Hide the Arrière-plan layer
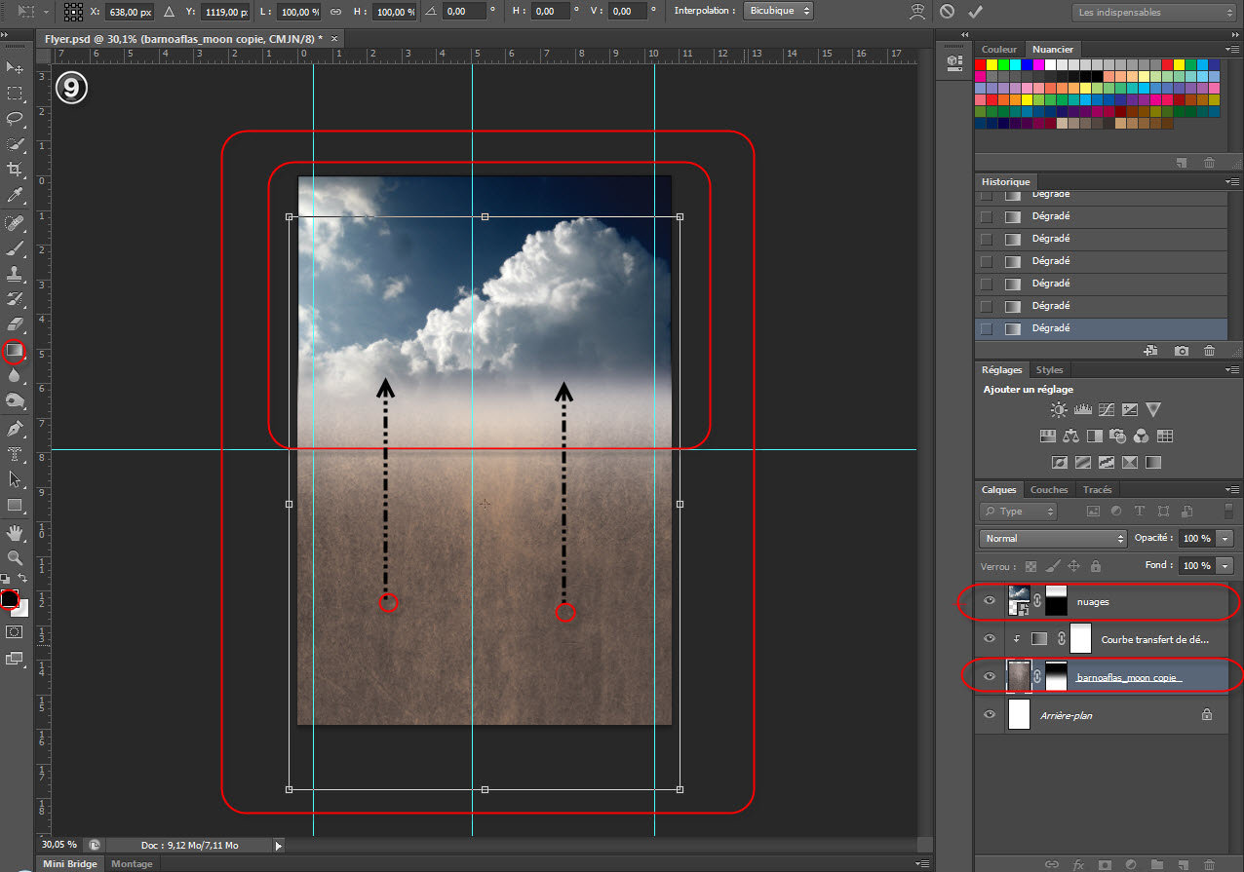 point(990,714)
